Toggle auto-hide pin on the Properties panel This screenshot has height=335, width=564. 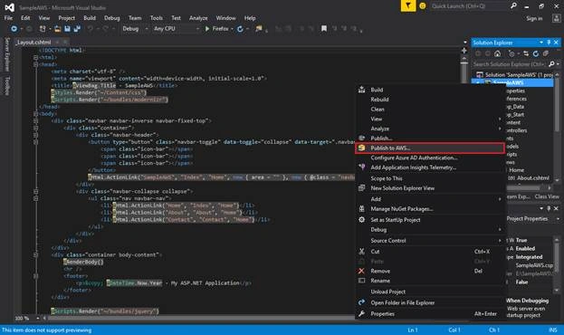click(x=549, y=208)
